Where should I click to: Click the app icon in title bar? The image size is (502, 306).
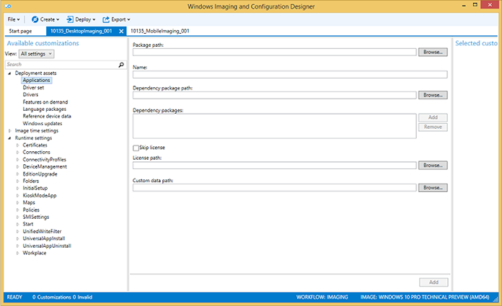(x=9, y=6)
